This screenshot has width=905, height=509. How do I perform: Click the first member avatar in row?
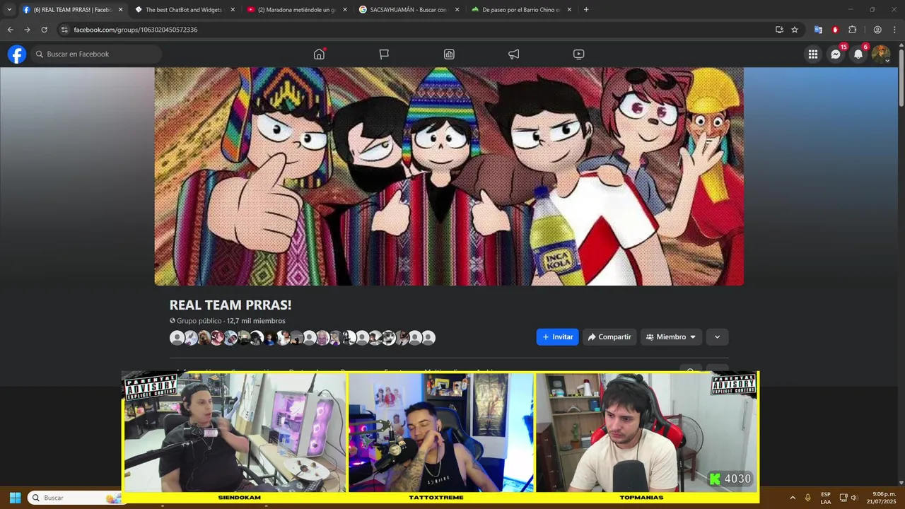click(x=177, y=338)
